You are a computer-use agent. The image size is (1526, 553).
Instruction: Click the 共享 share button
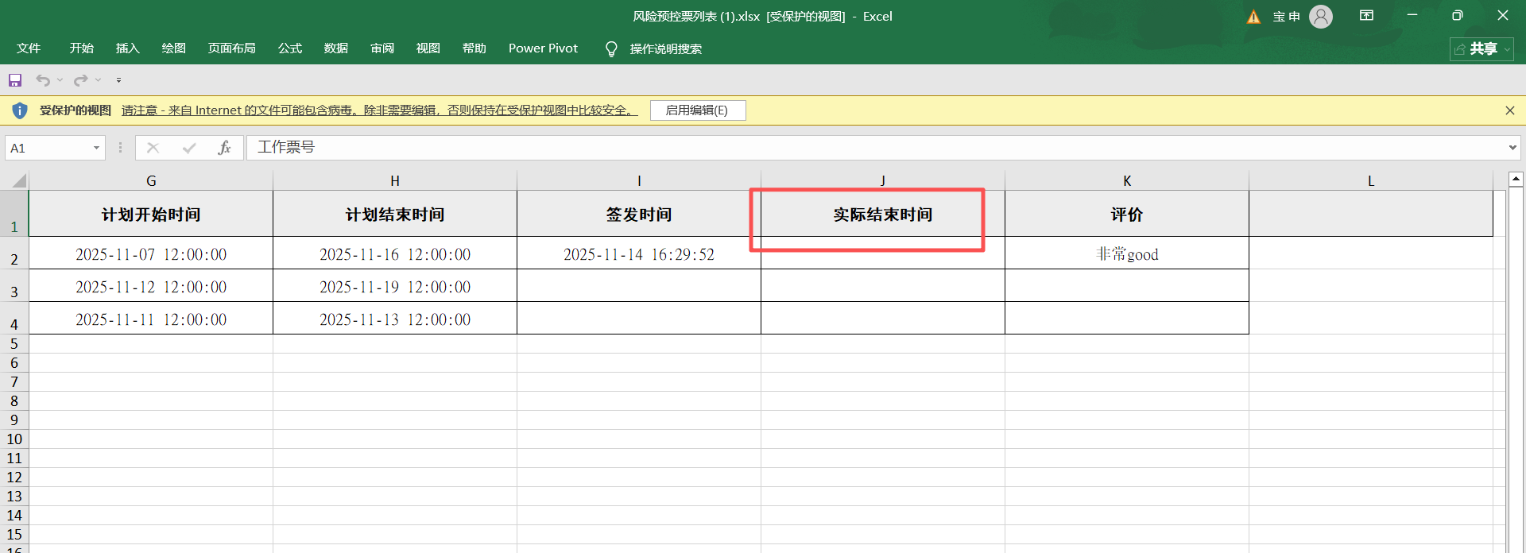coord(1481,49)
